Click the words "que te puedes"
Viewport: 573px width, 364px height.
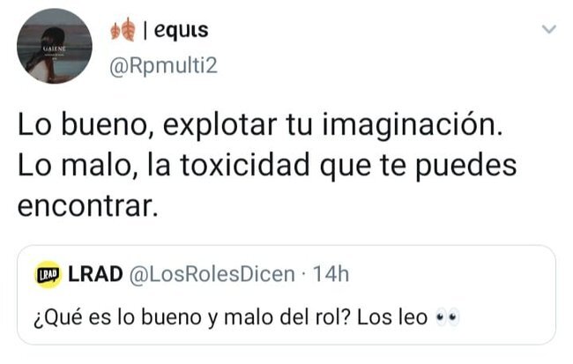pyautogui.click(x=418, y=167)
